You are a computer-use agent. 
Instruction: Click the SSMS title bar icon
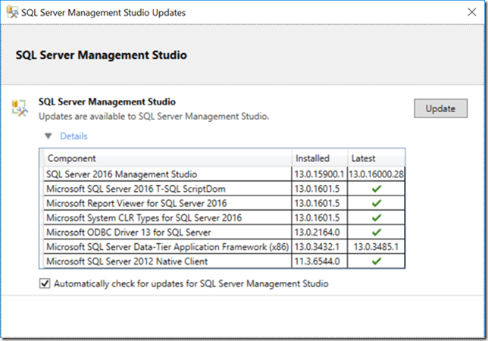12,12
